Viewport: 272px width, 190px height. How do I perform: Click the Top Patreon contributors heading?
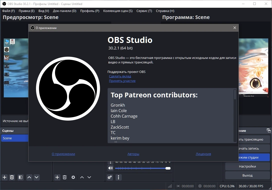154,95
